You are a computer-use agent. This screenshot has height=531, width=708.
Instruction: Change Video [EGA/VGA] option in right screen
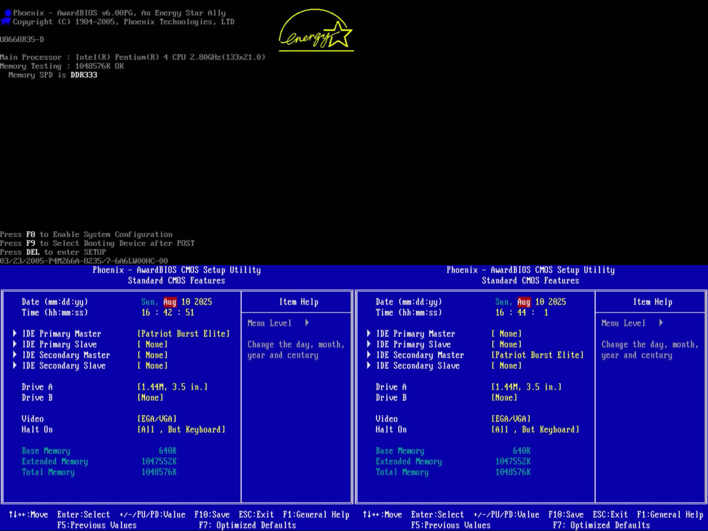tap(511, 419)
